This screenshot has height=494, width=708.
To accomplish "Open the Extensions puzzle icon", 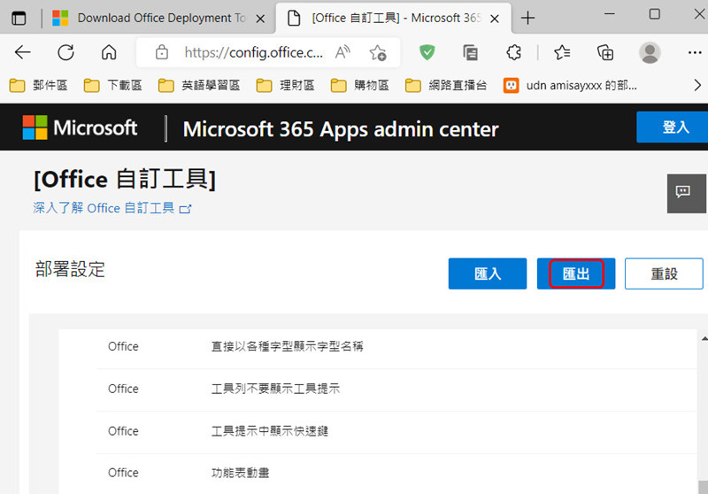I will [x=514, y=53].
